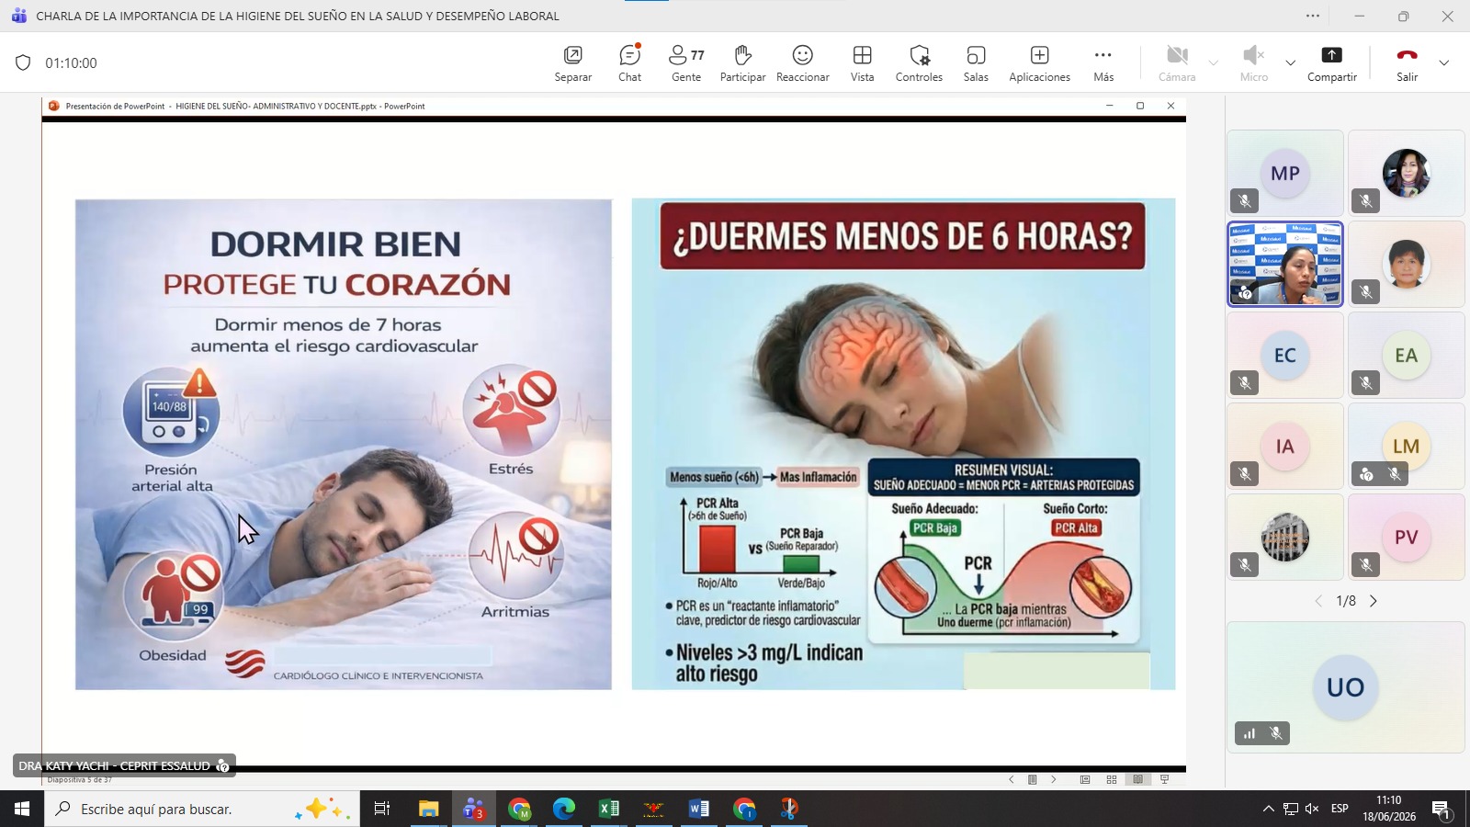Viewport: 1470px width, 827px height.
Task: Unmute using the Micro button
Action: (1253, 63)
